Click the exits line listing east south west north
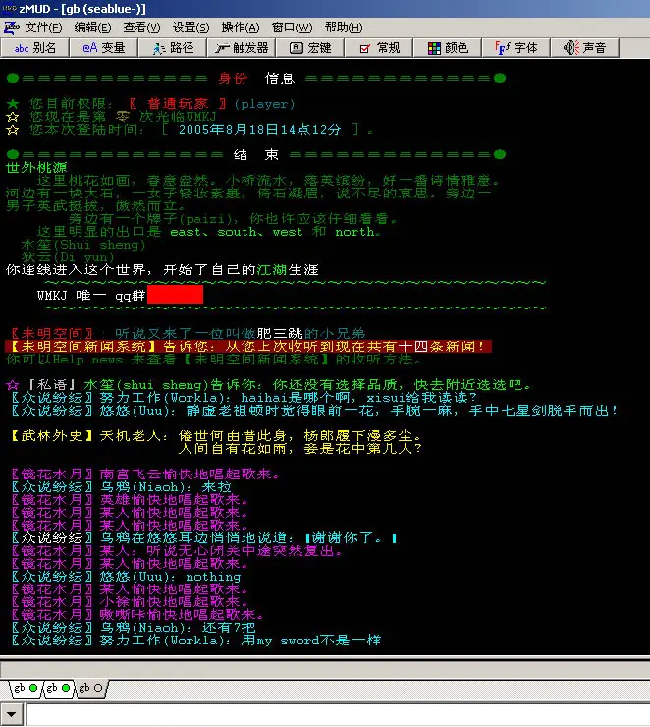The image size is (650, 727). click(x=209, y=231)
